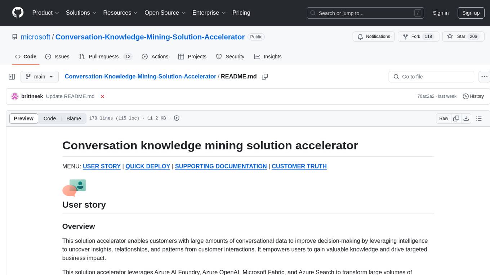Image resolution: width=490 pixels, height=275 pixels.
Task: Switch to the Insights tab
Action: [268, 57]
